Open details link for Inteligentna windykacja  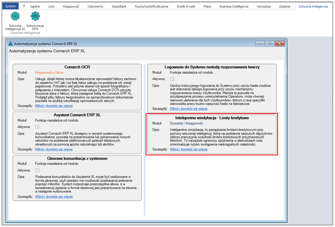189,149
